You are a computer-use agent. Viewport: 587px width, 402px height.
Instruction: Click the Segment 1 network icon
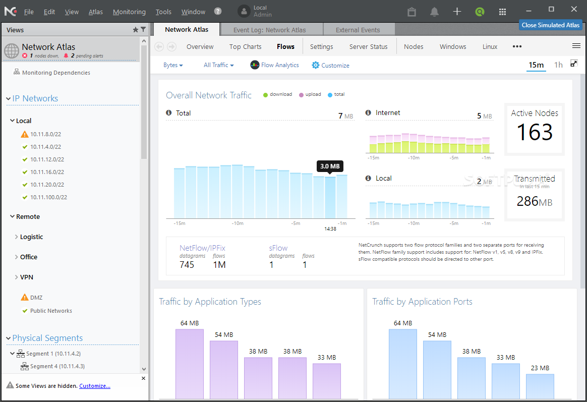point(21,354)
